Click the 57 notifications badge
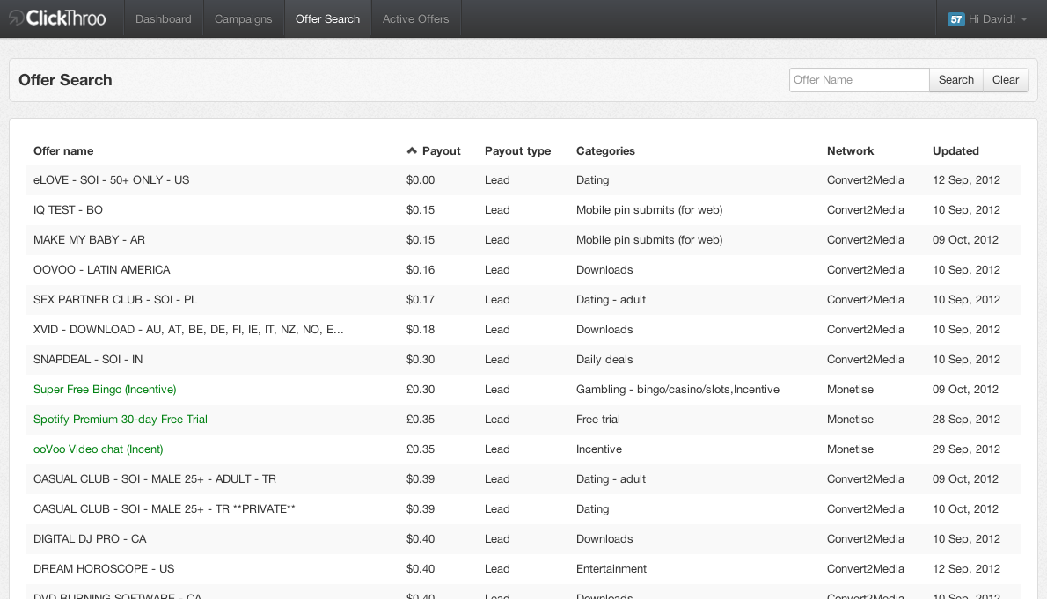 [955, 19]
